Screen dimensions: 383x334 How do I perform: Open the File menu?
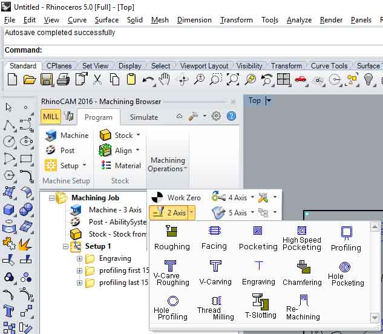tap(10, 20)
